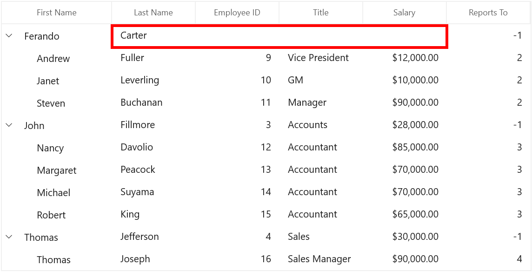Sort by the Salary column header
The height and width of the screenshot is (272, 532).
coord(405,13)
